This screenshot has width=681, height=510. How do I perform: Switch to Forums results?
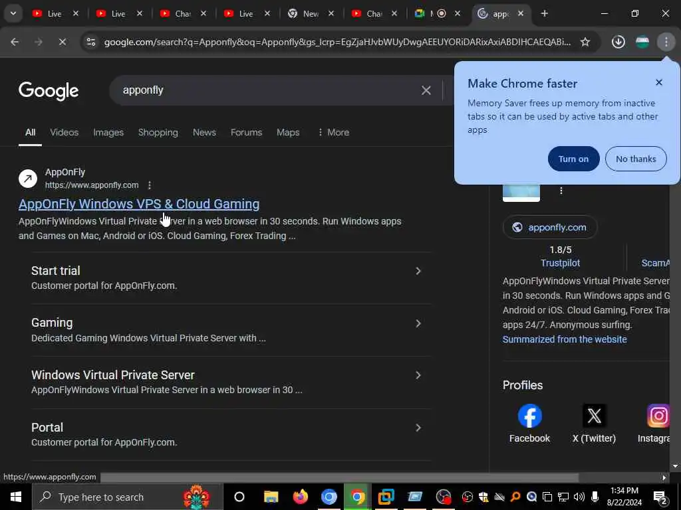pyautogui.click(x=246, y=132)
